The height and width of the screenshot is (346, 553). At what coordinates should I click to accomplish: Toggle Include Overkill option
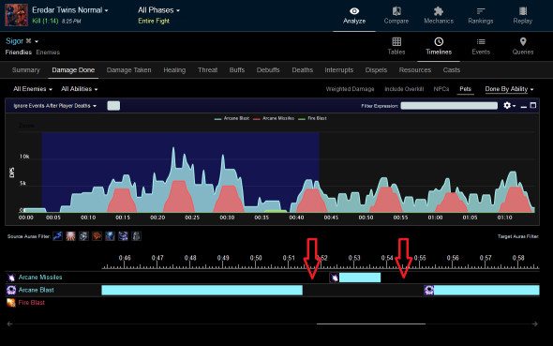click(404, 89)
